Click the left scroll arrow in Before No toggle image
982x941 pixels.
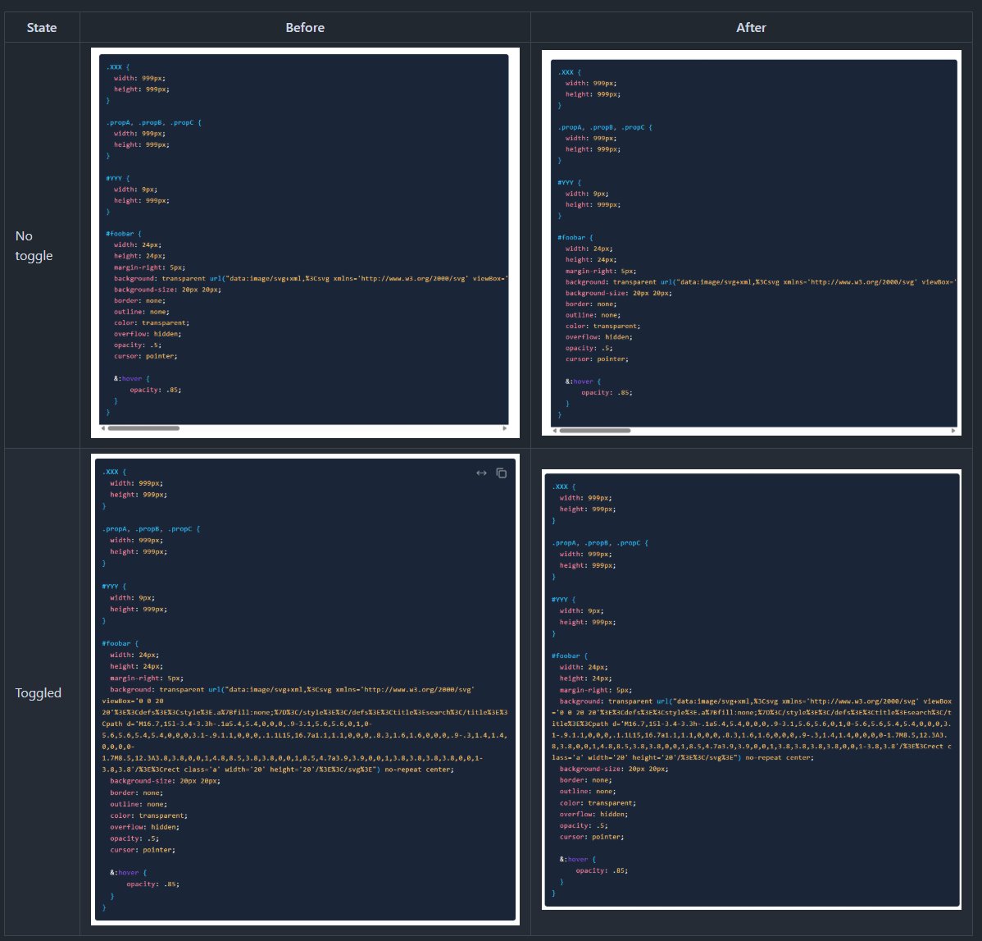(103, 428)
